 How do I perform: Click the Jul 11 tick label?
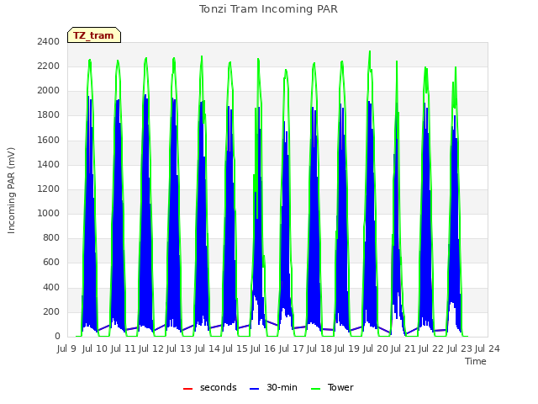pyautogui.click(x=123, y=349)
